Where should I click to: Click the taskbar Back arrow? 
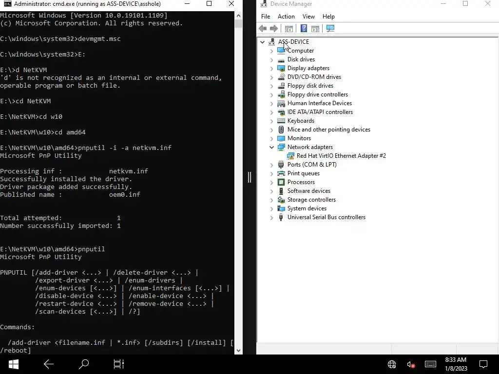click(x=49, y=364)
